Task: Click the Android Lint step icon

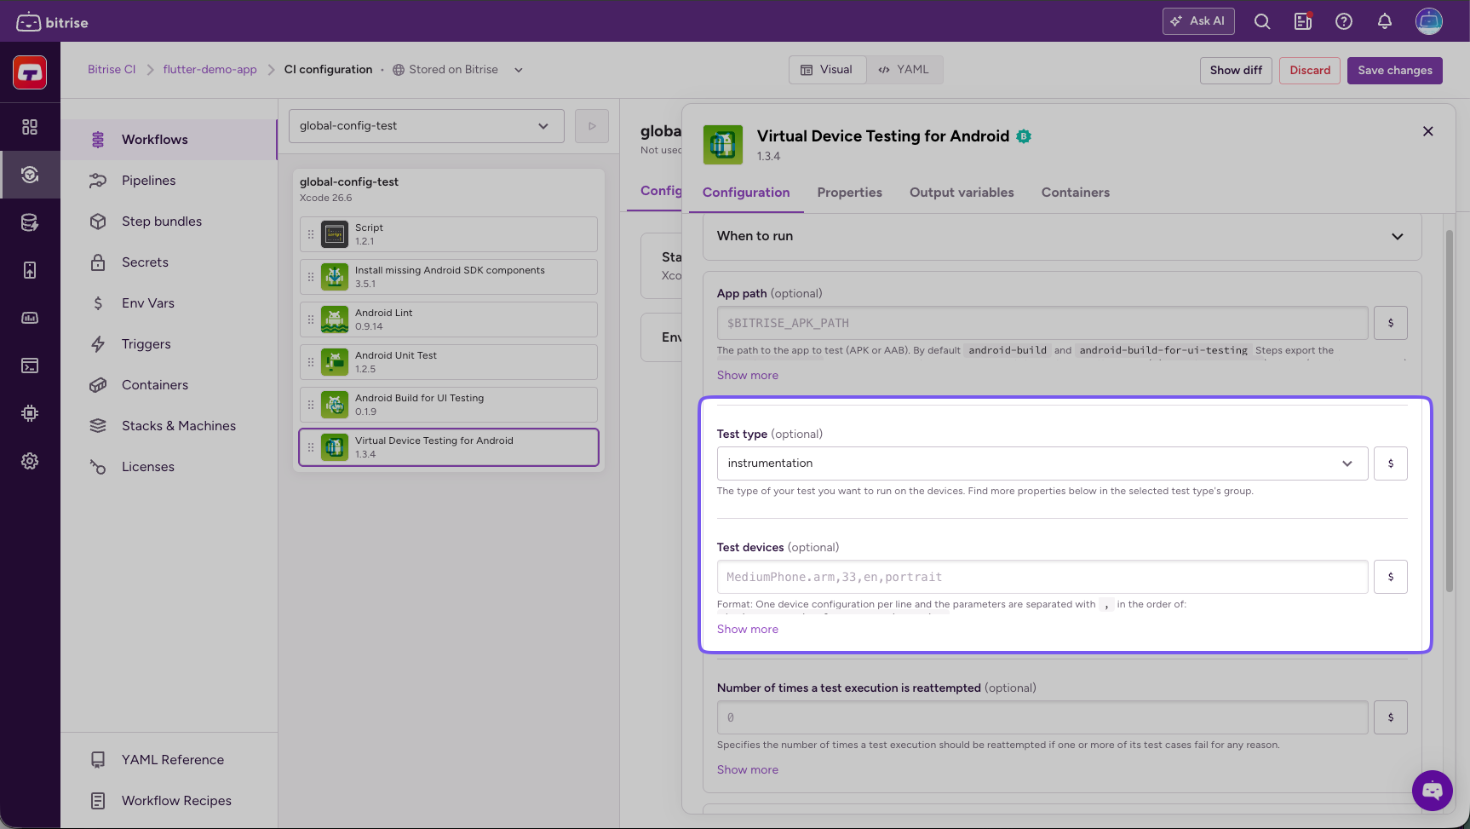Action: coord(335,320)
